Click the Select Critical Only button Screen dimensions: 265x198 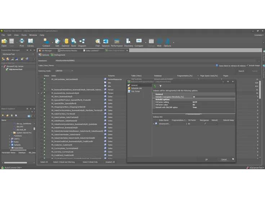point(90,162)
